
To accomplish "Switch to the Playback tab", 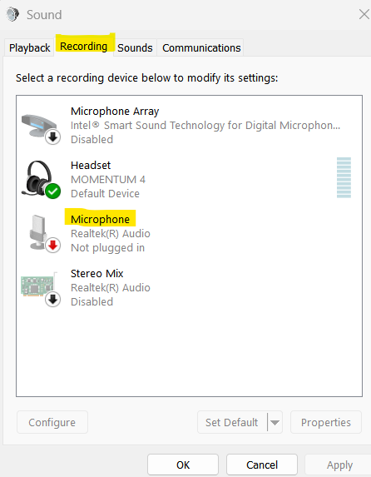I will pos(29,47).
